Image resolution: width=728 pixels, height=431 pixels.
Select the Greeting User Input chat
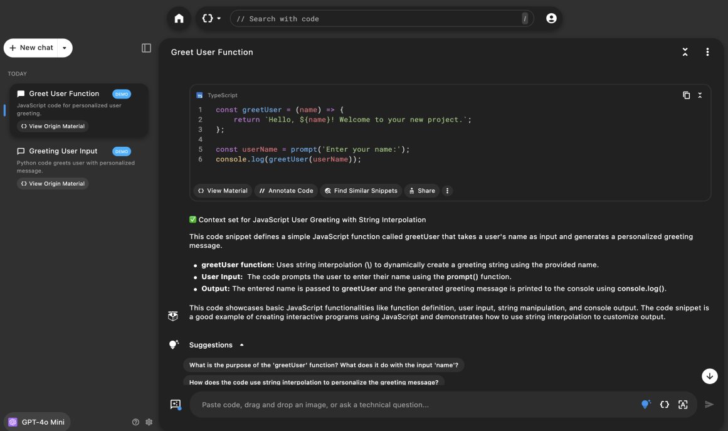point(63,151)
